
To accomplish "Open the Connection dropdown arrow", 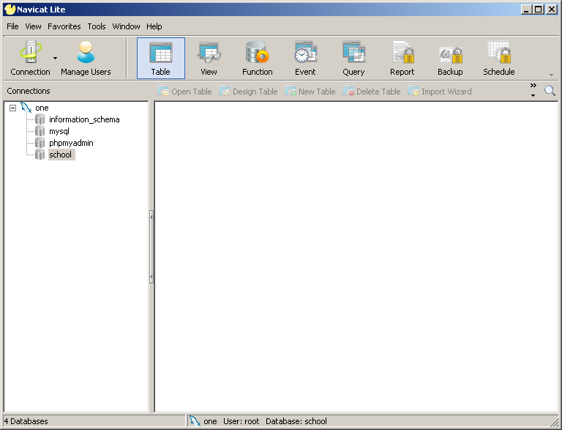I will coord(55,58).
